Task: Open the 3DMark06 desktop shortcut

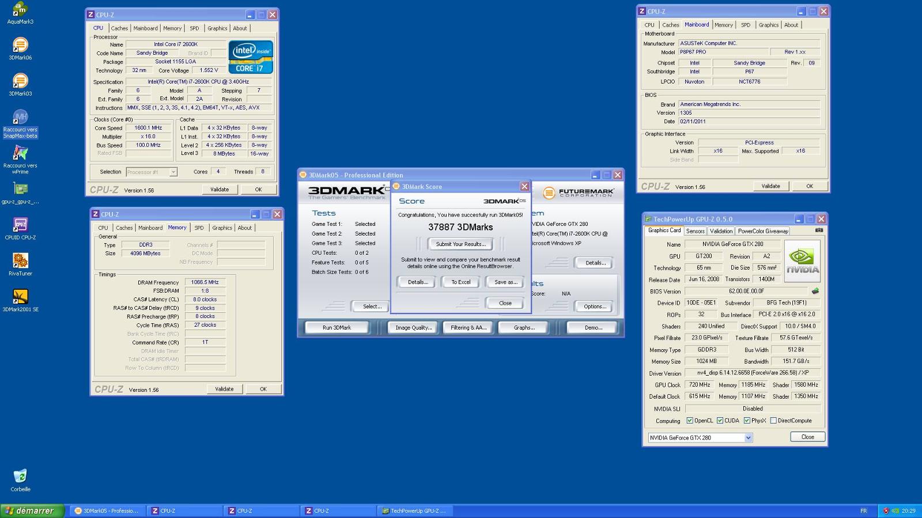Action: (20, 48)
